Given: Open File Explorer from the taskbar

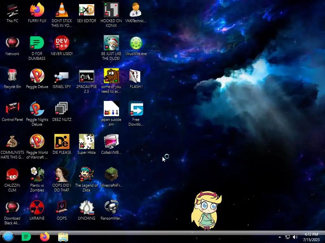Looking at the screenshot, I should click(x=63, y=237).
